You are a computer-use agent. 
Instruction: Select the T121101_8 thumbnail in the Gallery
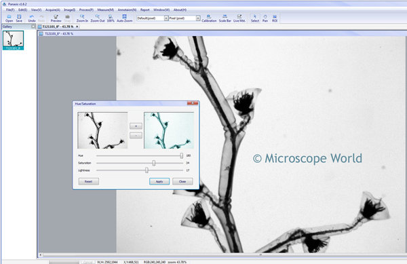click(13, 40)
